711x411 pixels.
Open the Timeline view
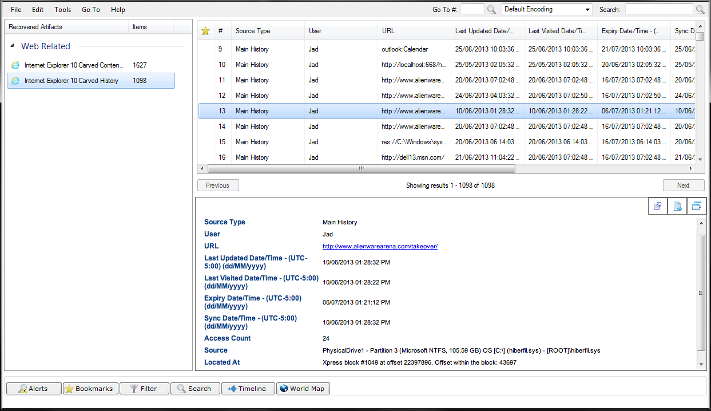[x=248, y=388]
